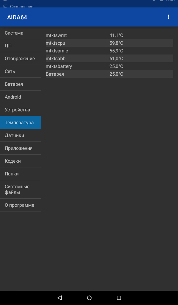178x305 pixels.
Task: Open the three-dot overflow menu
Action: click(x=168, y=17)
